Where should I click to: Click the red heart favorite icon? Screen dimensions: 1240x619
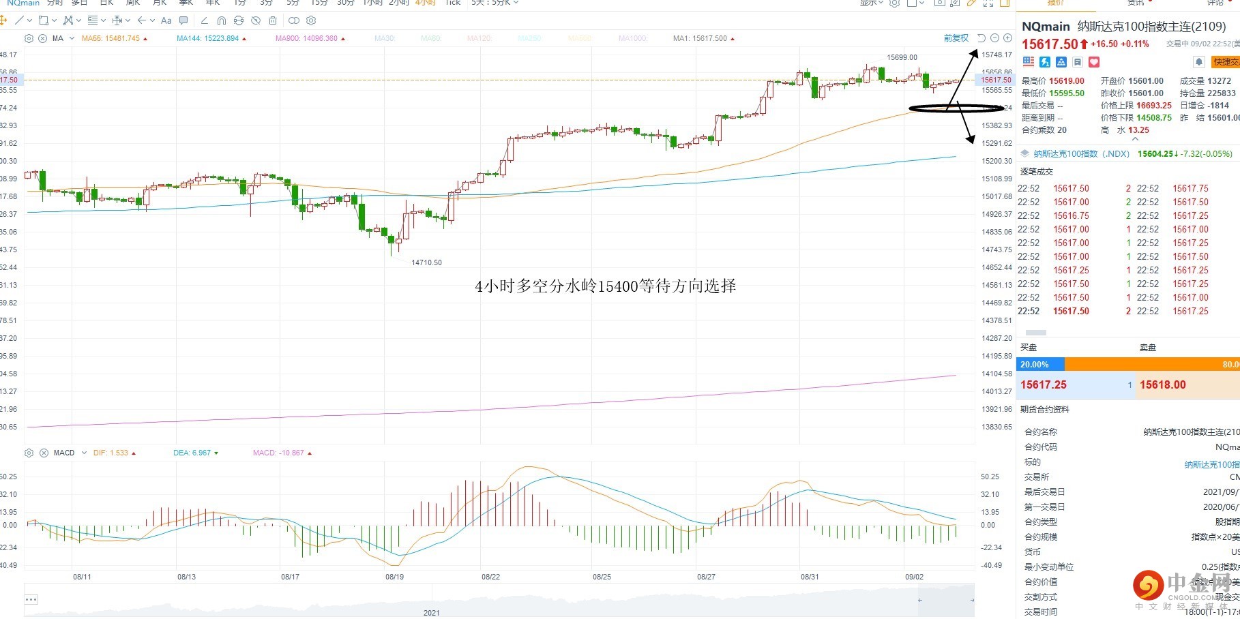click(x=1094, y=62)
